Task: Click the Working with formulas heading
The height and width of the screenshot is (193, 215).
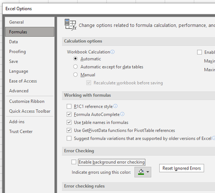Action: click(88, 95)
